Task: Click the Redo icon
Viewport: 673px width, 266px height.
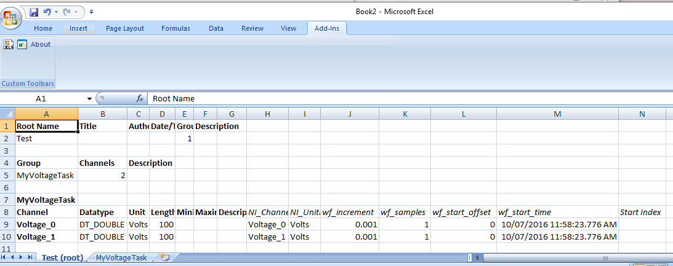Action: (66, 12)
